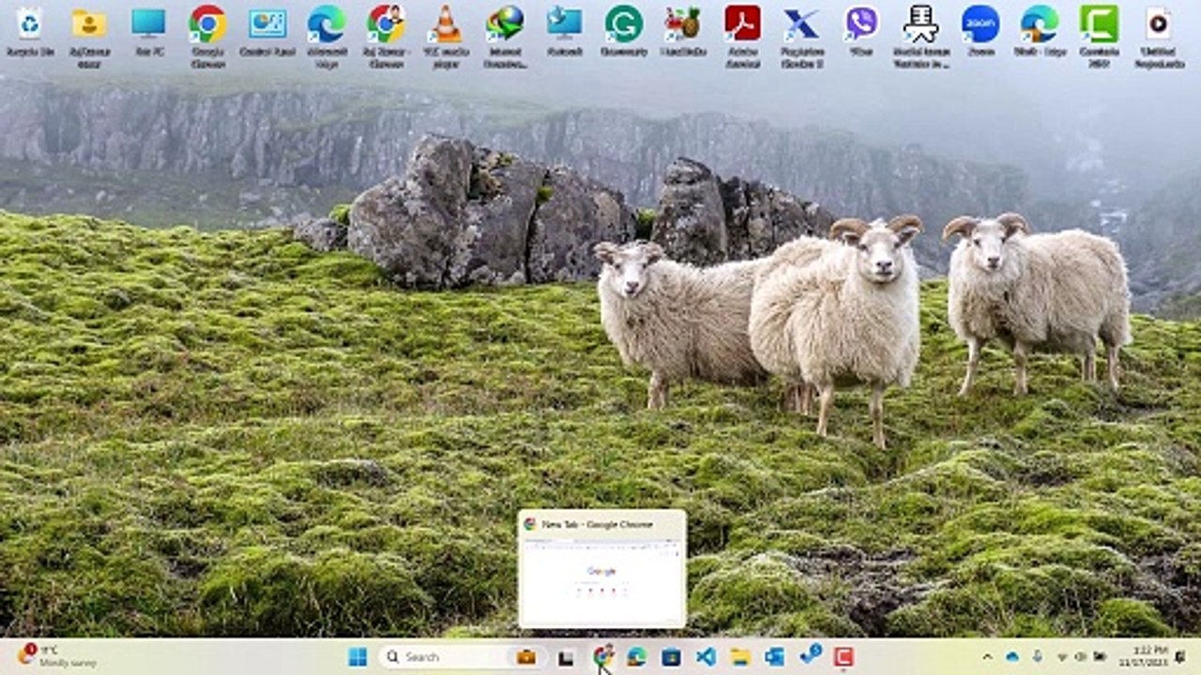Click the microphone tray icon
1201x675 pixels.
pyautogui.click(x=1037, y=657)
